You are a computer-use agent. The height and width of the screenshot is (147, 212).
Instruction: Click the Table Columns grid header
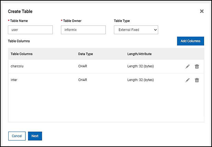[22, 54]
